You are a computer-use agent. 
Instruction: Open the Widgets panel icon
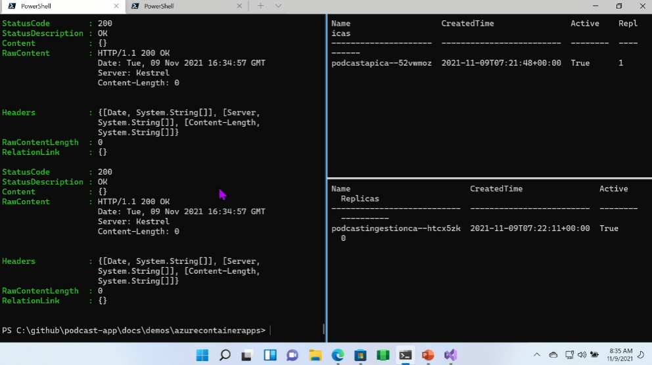click(269, 355)
